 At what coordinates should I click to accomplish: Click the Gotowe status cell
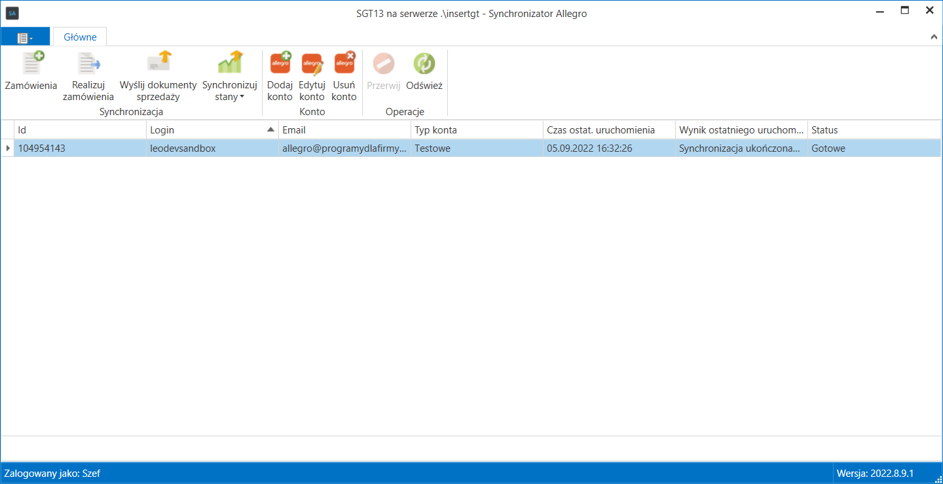tap(874, 148)
